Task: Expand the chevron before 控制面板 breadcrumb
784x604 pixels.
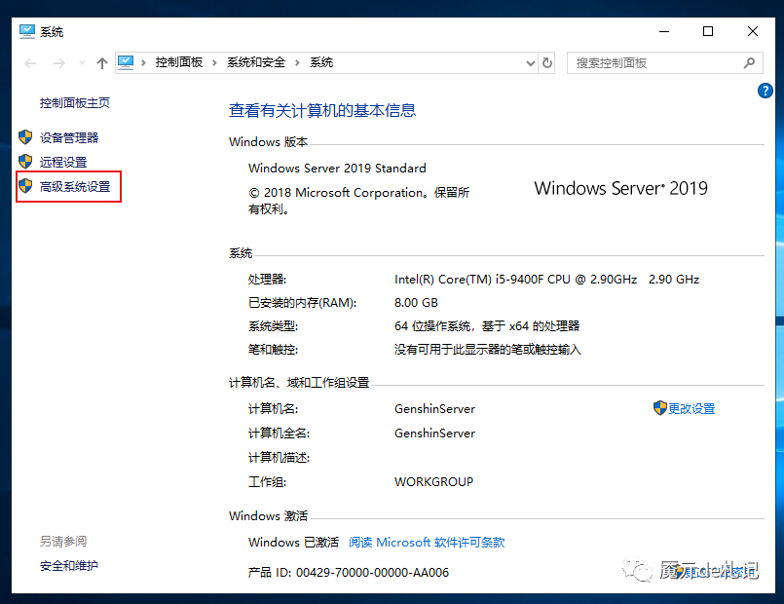Action: [143, 62]
